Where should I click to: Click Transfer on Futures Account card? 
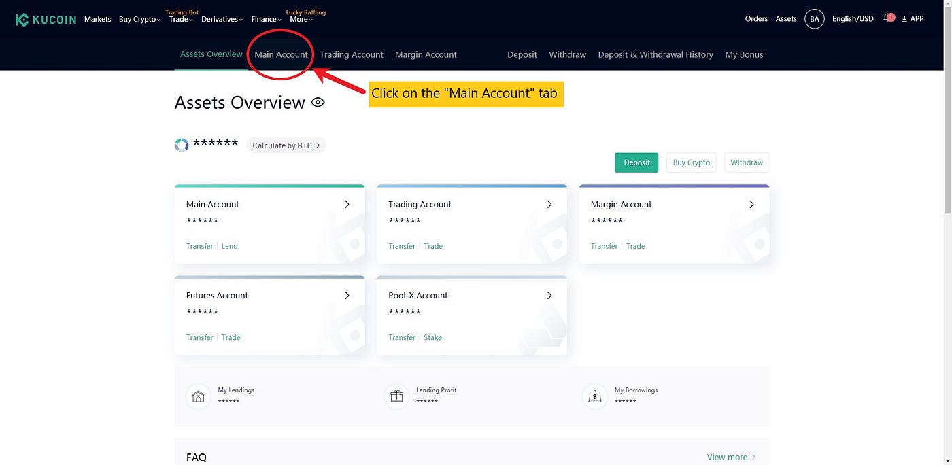pyautogui.click(x=199, y=337)
